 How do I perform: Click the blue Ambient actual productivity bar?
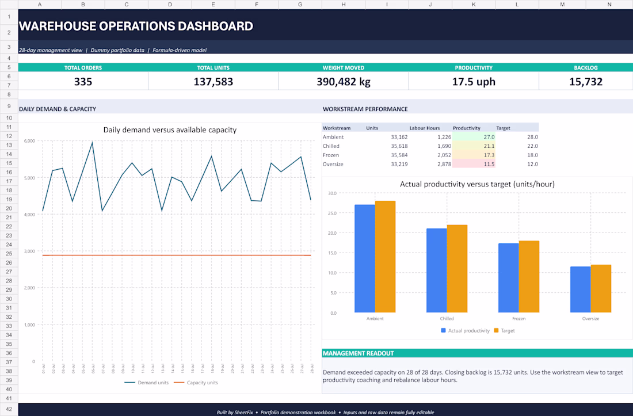364,259
